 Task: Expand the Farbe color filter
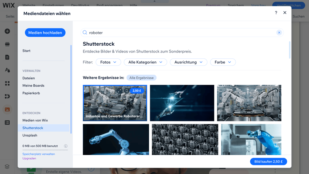222,62
